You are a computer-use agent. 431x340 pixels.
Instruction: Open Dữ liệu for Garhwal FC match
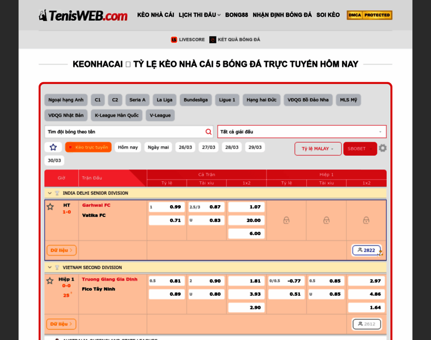tap(62, 250)
